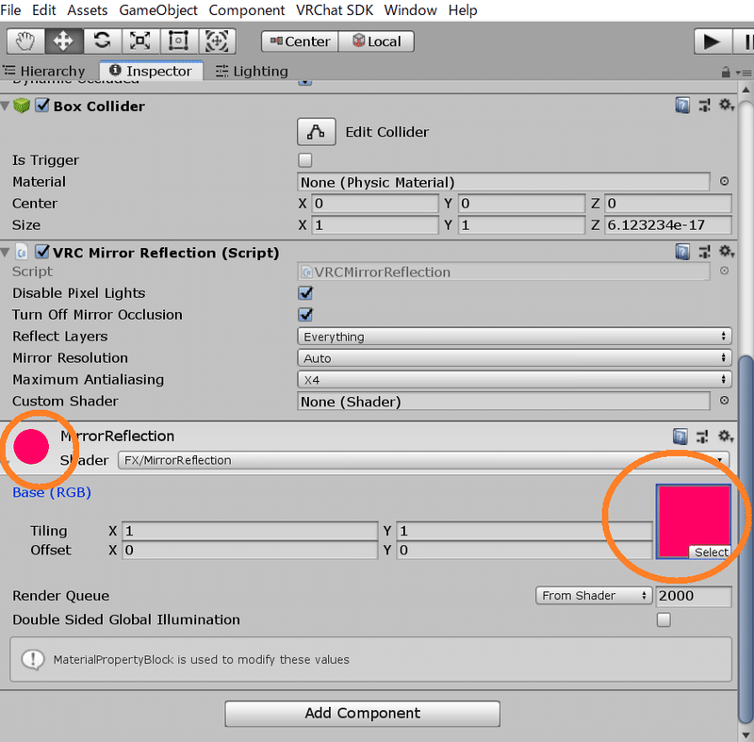Select the Rotate tool
Image resolution: width=754 pixels, height=742 pixels.
click(102, 41)
